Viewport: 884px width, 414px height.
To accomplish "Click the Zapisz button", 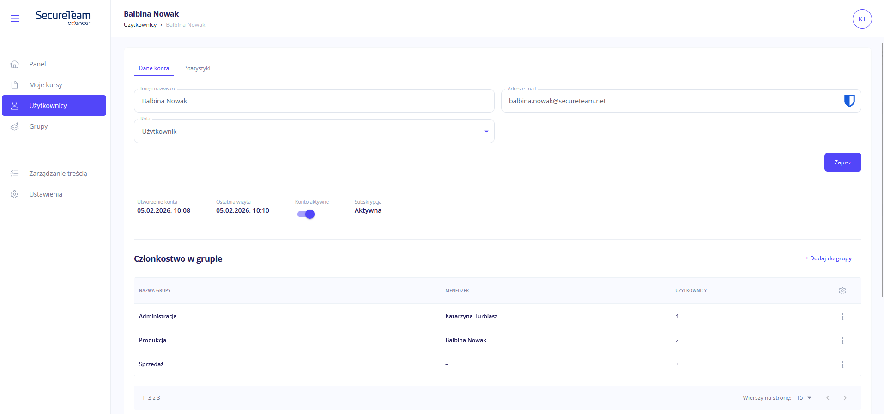I will pyautogui.click(x=842, y=162).
